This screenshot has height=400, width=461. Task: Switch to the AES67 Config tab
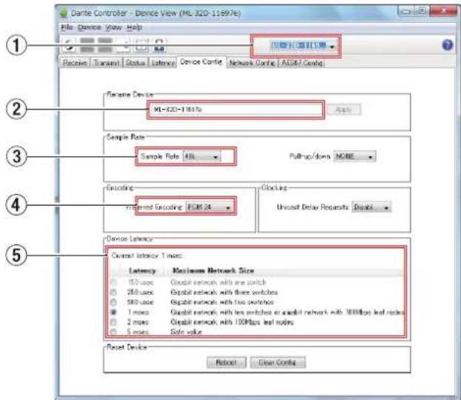coord(302,63)
